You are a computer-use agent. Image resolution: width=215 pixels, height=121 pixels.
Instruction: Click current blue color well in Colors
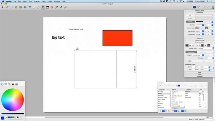click(x=3, y=118)
